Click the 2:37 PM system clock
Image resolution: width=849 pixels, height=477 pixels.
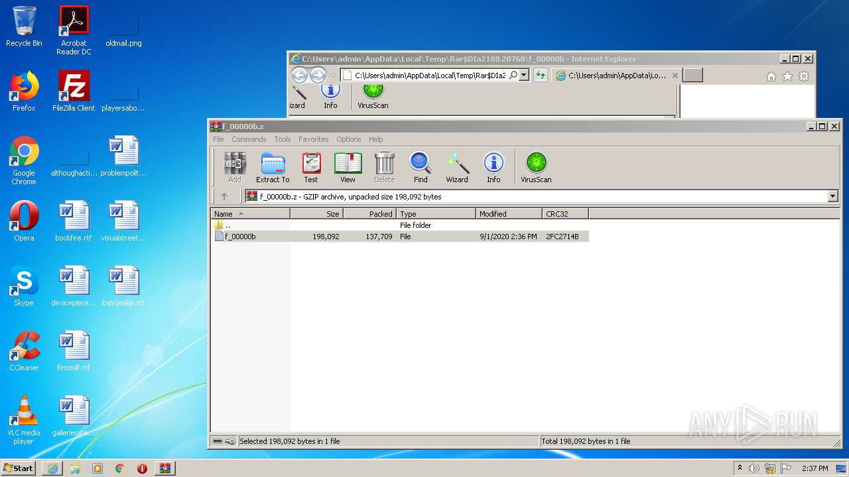point(815,468)
